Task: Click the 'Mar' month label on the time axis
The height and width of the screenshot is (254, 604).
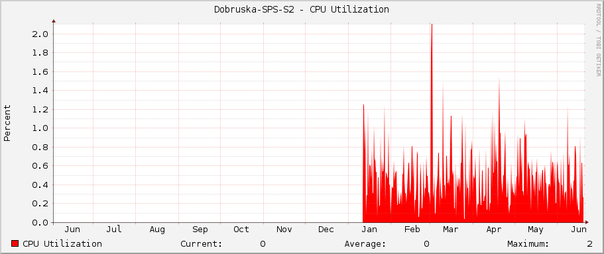Action: point(450,230)
